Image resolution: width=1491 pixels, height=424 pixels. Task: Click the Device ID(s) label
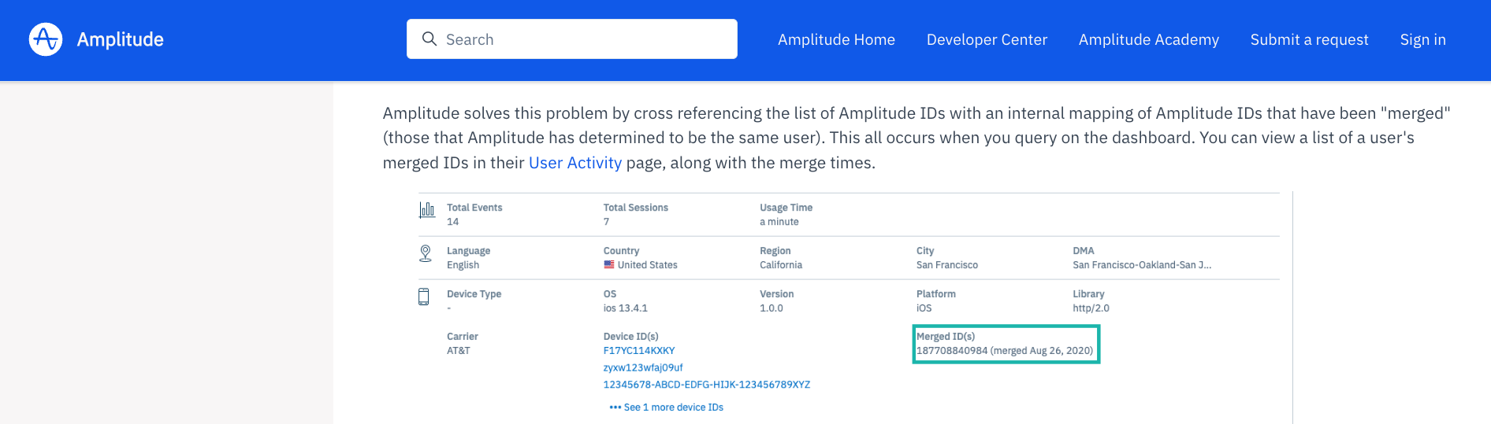point(631,337)
